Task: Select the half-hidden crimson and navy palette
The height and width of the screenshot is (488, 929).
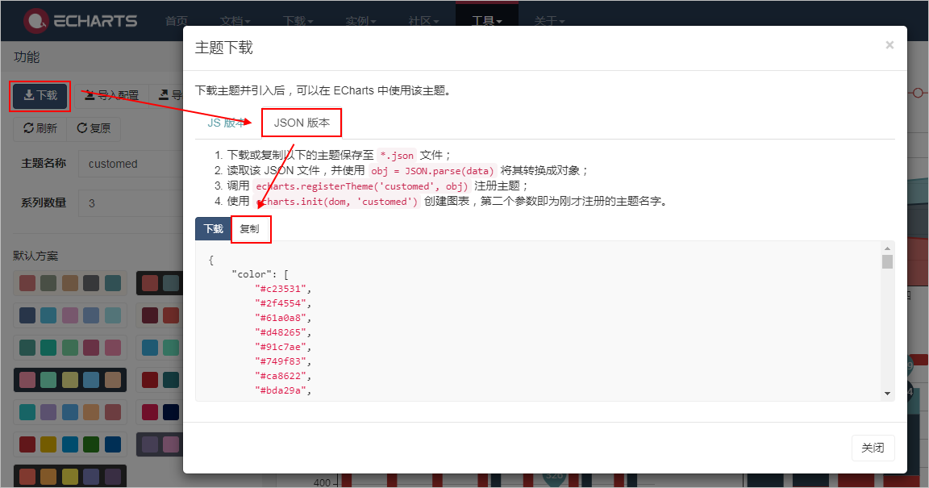Action: [x=160, y=412]
